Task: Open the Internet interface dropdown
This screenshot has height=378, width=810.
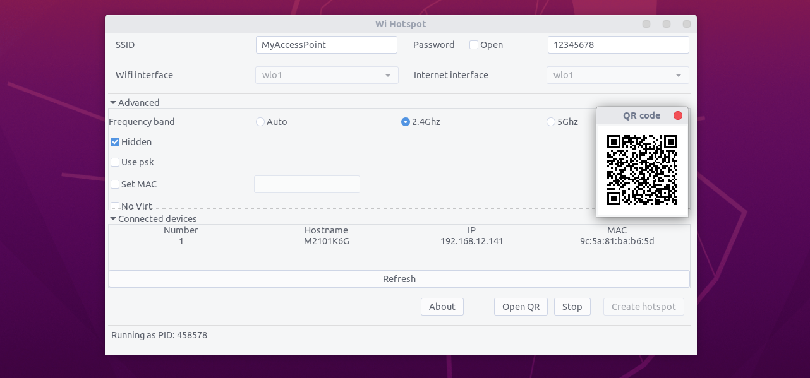Action: coord(617,75)
